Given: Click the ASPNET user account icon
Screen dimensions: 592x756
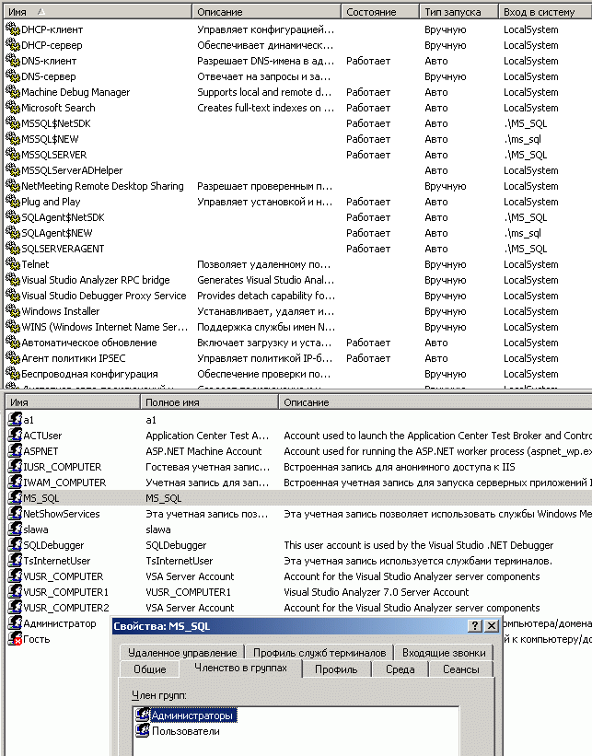Looking at the screenshot, I should [15, 451].
